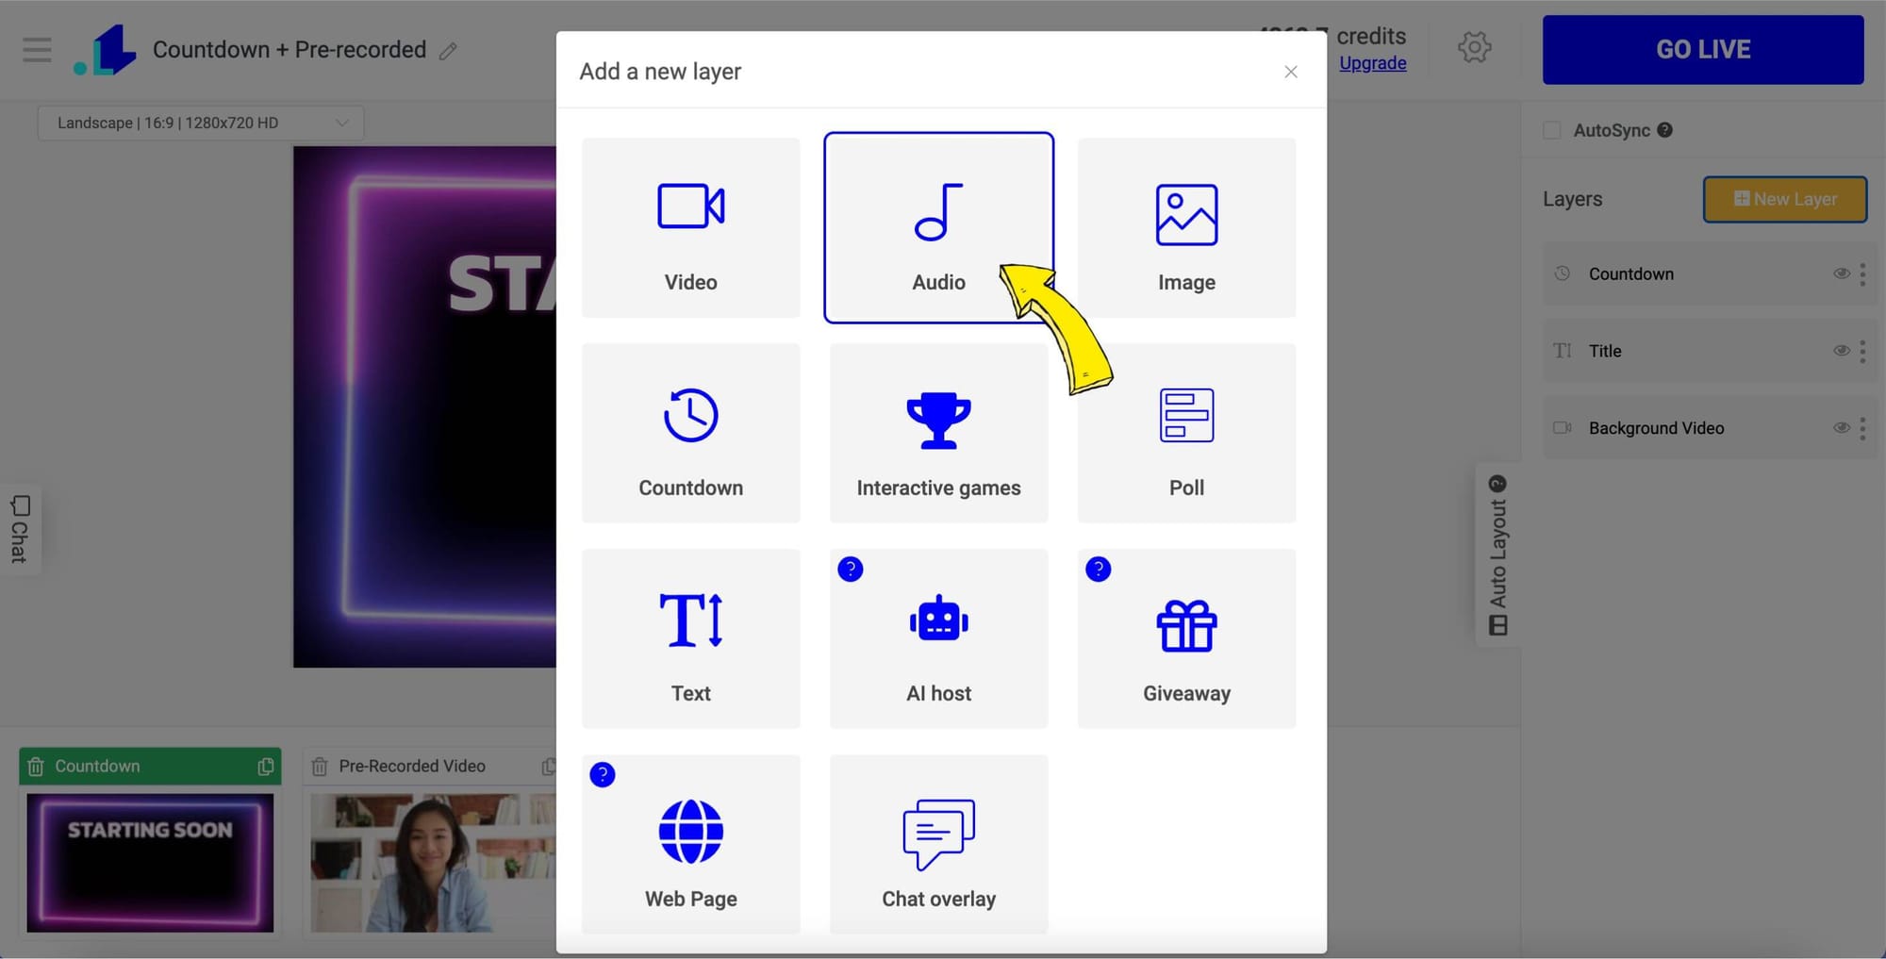The image size is (1886, 959).
Task: Click the GO LIVE button
Action: (x=1703, y=49)
